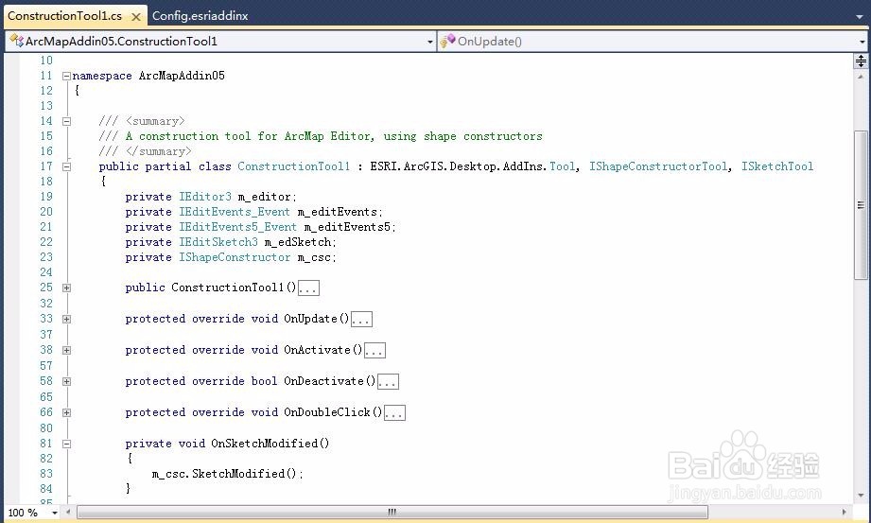Expand the OnUpdate() method
The height and width of the screenshot is (523, 871).
(x=66, y=319)
